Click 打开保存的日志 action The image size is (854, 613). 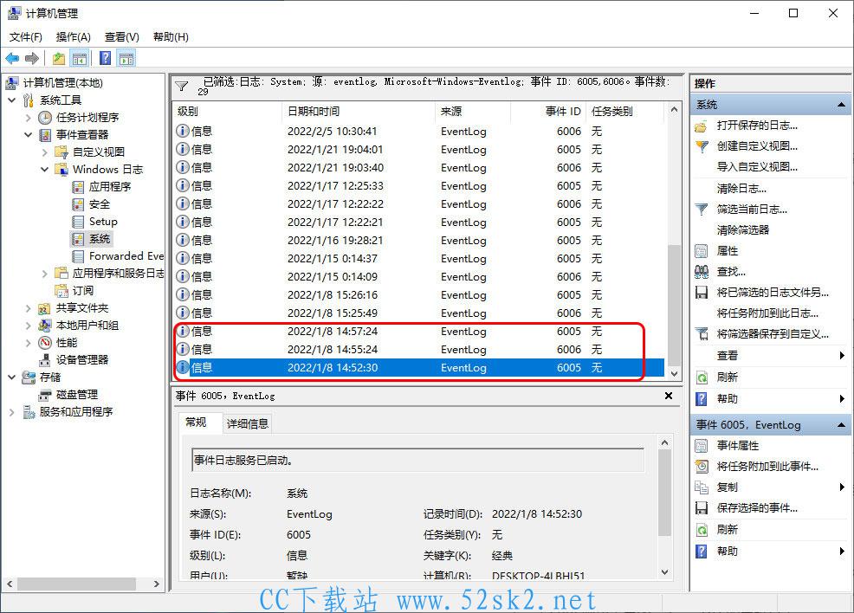pos(757,126)
